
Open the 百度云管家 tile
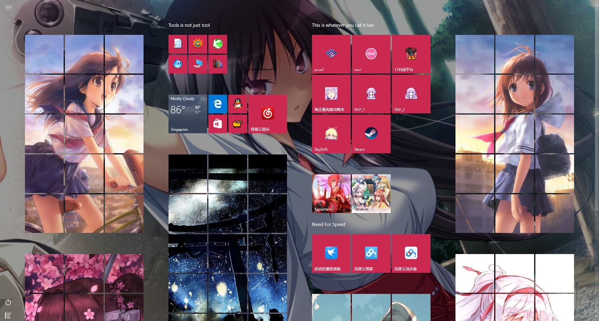pos(371,253)
